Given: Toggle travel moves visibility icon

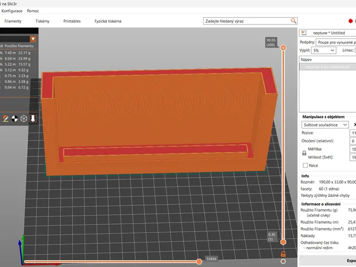Looking at the screenshot, I should point(6,118).
